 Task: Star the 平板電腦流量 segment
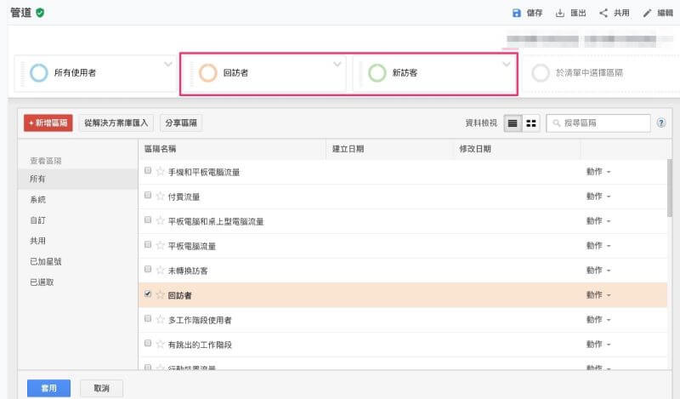click(160, 246)
